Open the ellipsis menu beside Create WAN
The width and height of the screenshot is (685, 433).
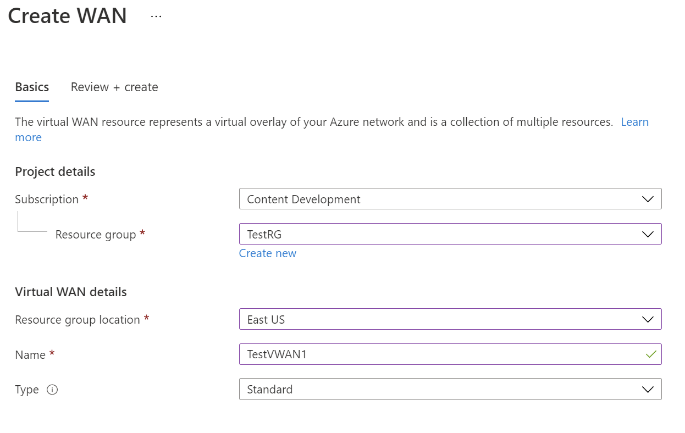pos(156,16)
